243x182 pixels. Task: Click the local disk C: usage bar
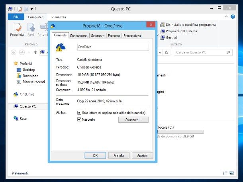pos(180,132)
